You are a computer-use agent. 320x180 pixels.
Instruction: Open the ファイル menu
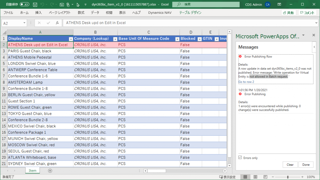(x=8, y=12)
